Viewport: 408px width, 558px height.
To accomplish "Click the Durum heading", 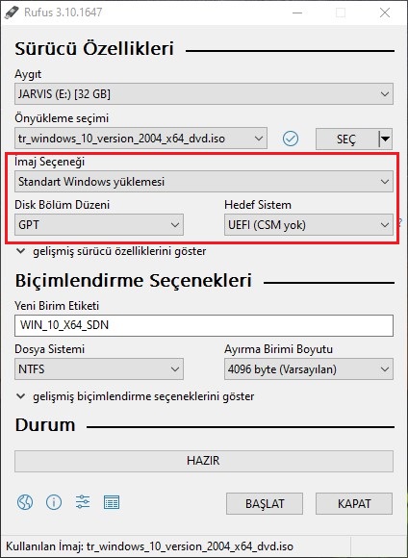I will (45, 425).
